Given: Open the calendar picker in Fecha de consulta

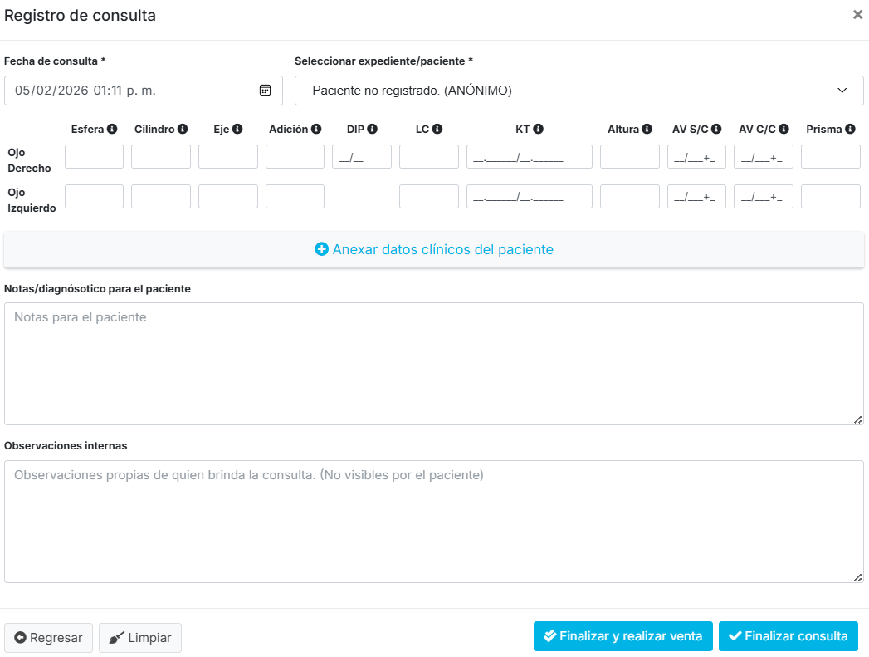Looking at the screenshot, I should click(266, 91).
